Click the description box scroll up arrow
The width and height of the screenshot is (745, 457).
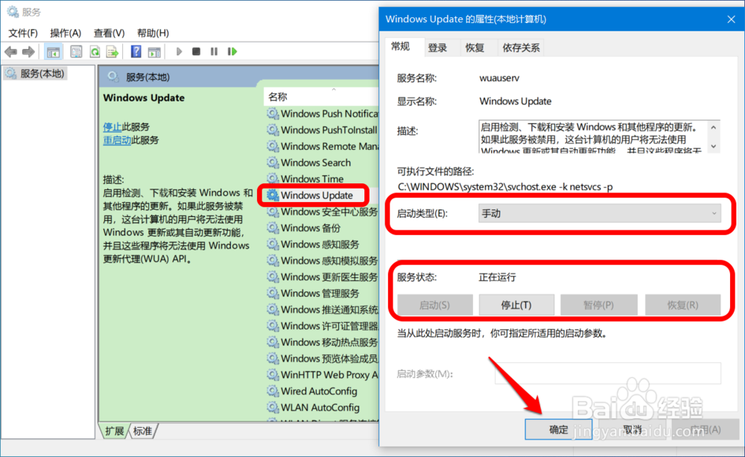(713, 127)
